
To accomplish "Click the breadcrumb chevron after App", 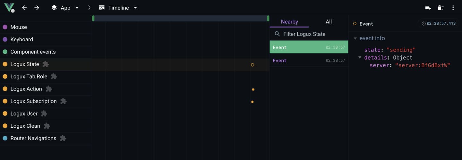I will pyautogui.click(x=89, y=8).
